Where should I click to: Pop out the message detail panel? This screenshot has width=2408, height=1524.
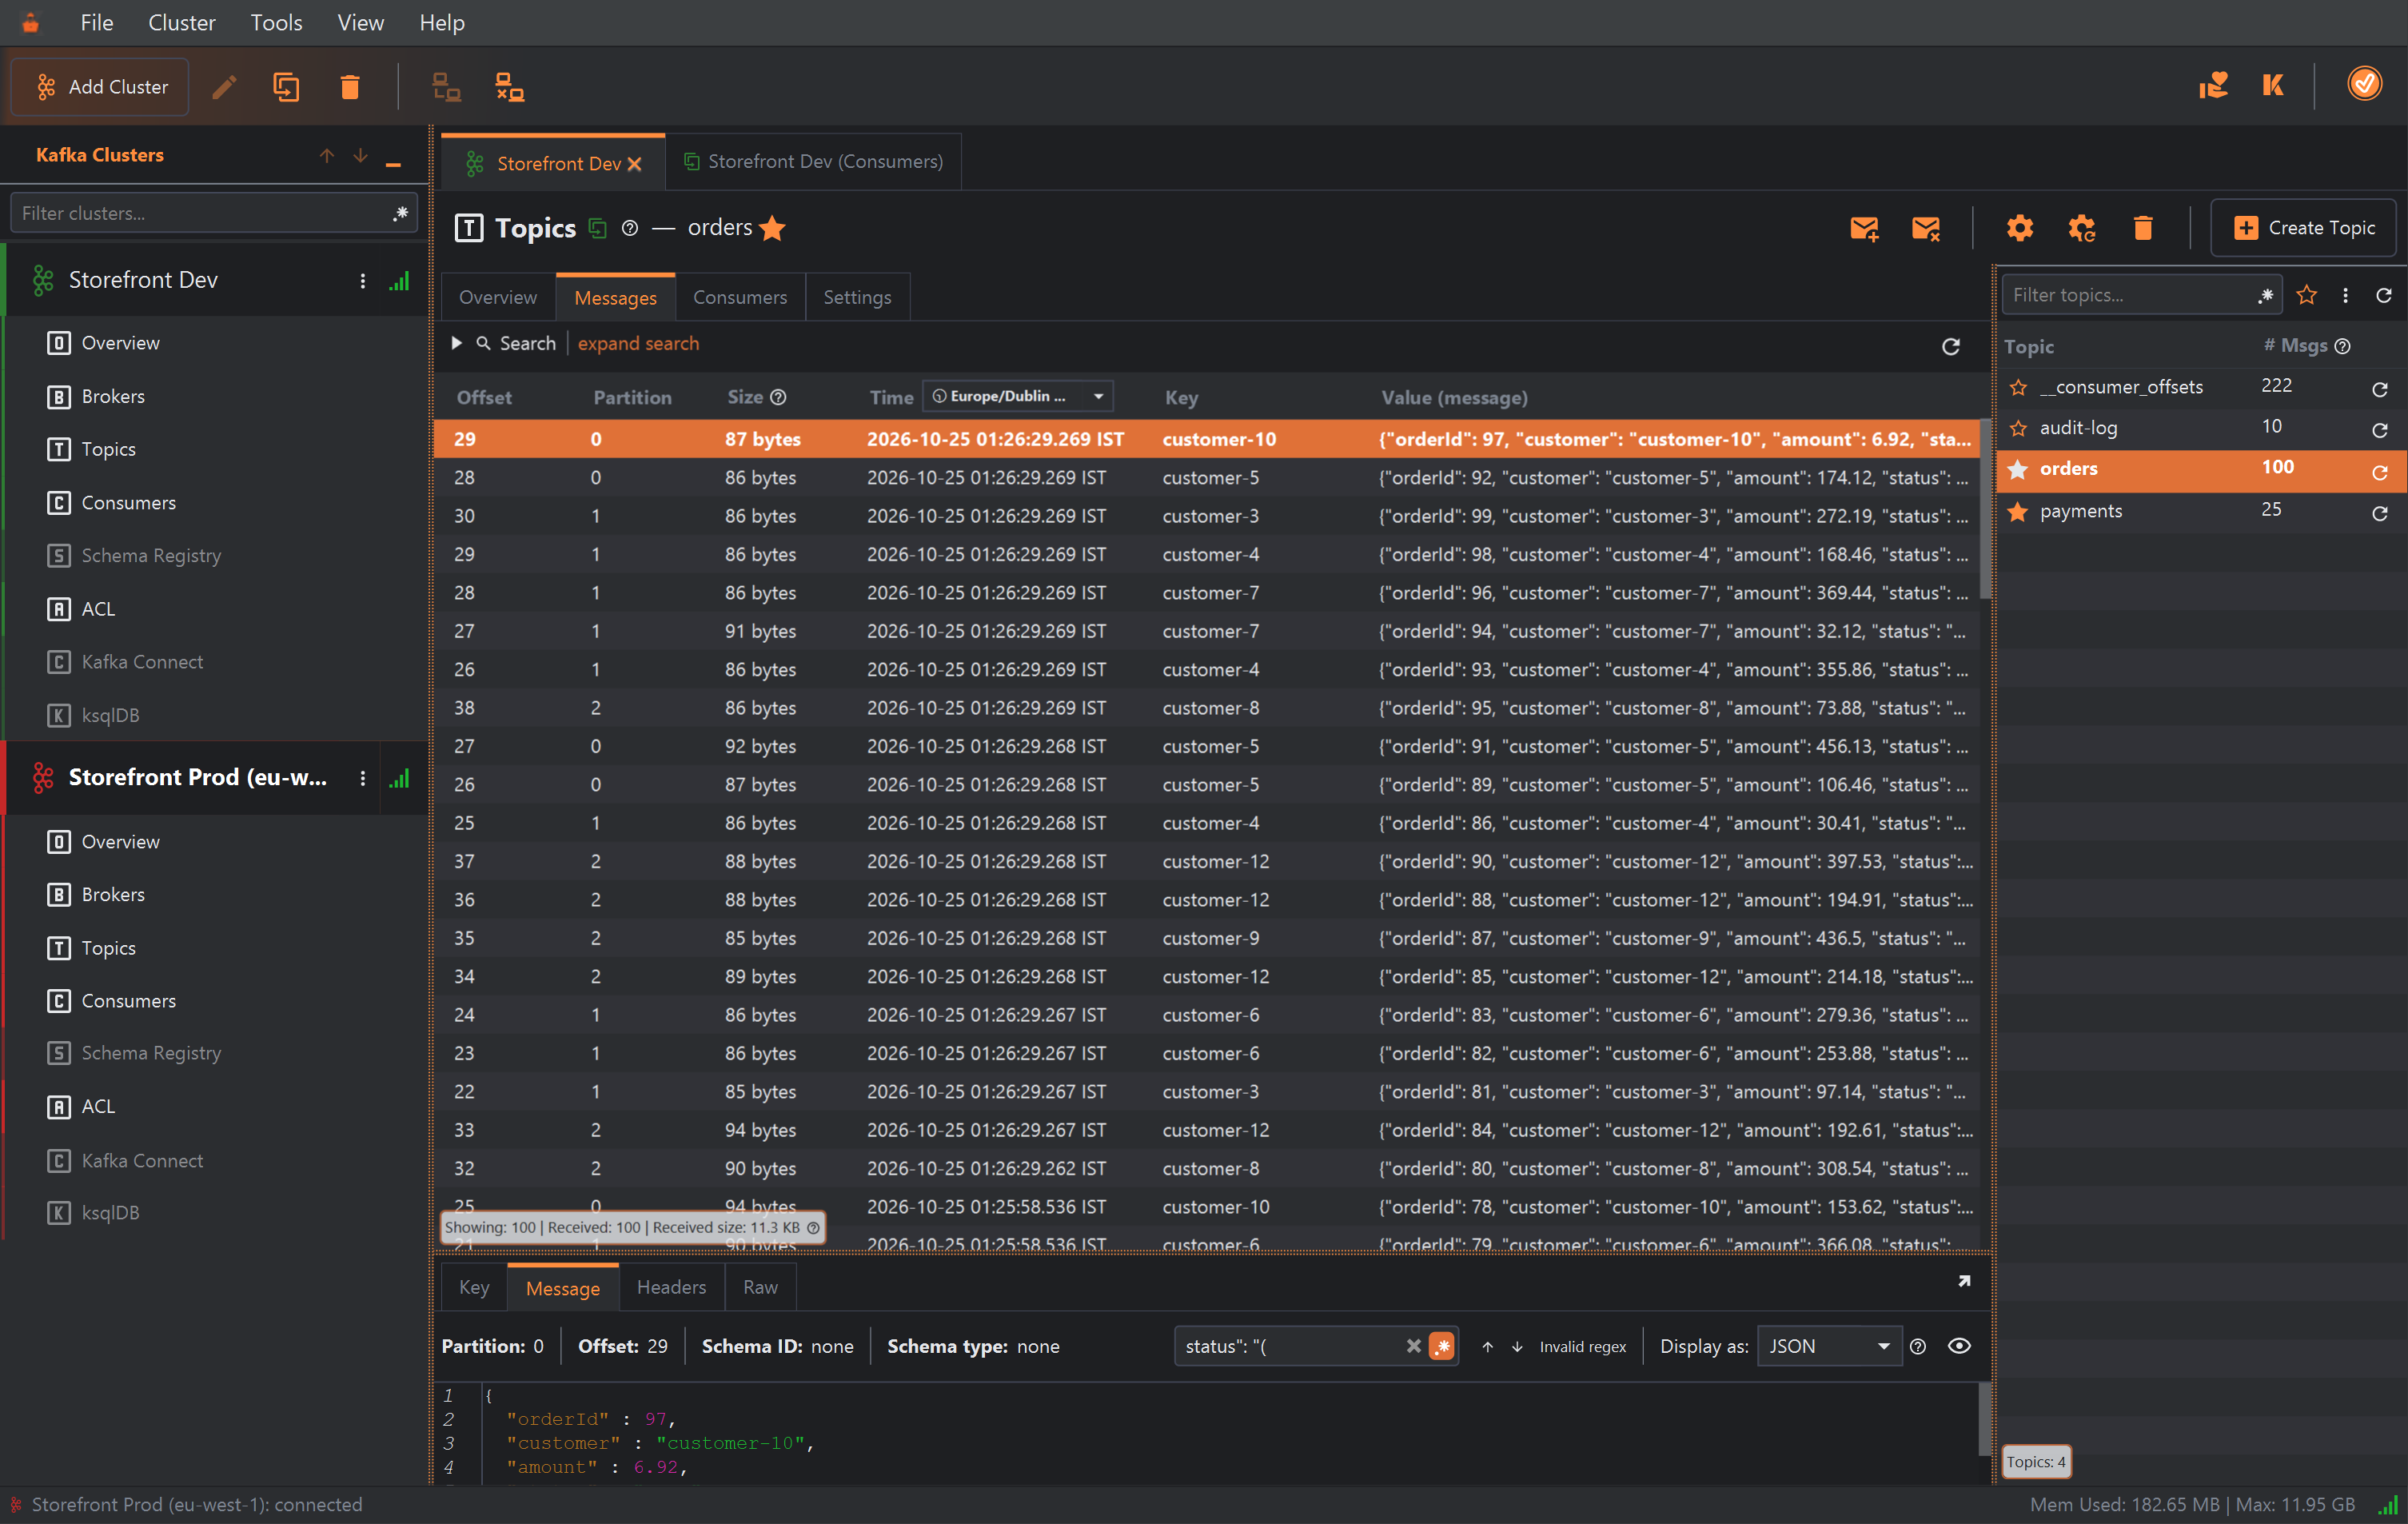(1964, 1281)
